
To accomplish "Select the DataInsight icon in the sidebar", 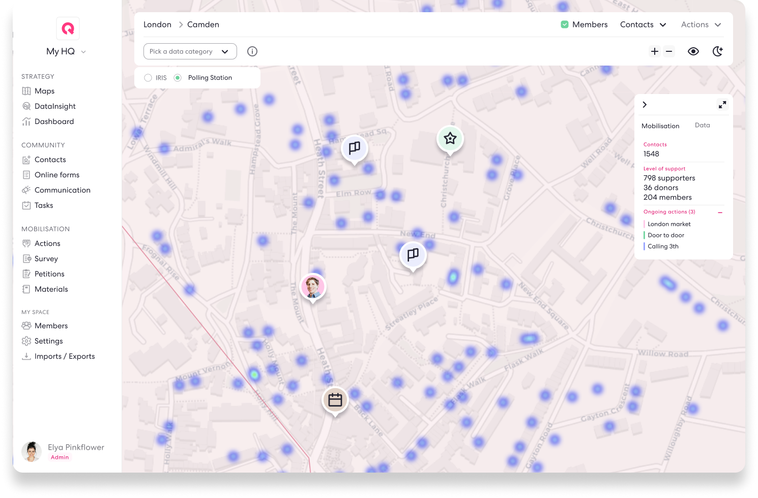I will pyautogui.click(x=27, y=106).
